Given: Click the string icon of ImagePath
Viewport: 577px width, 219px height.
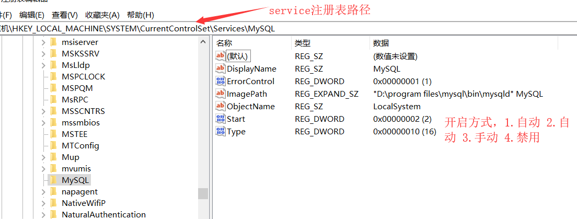Looking at the screenshot, I should coord(220,94).
